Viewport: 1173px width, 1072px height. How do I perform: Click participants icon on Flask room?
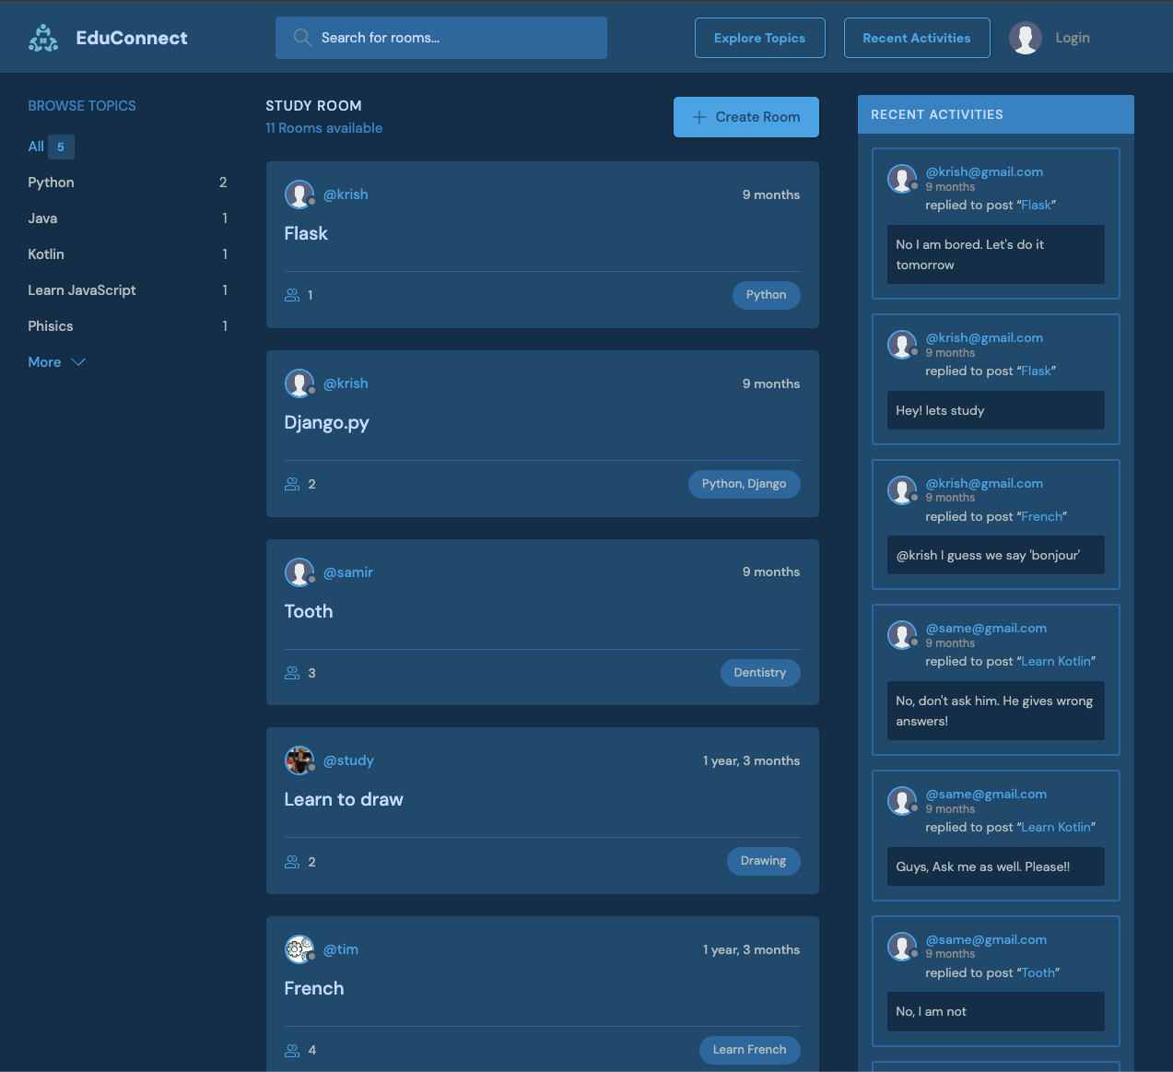click(x=292, y=295)
